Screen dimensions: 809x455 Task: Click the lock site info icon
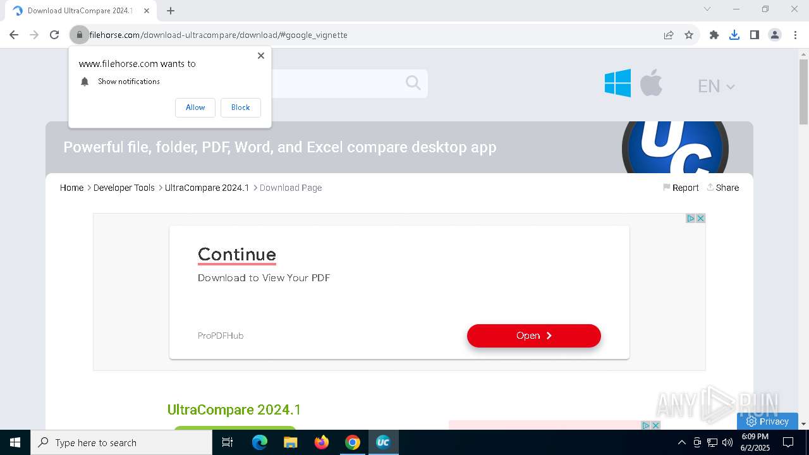click(x=80, y=35)
